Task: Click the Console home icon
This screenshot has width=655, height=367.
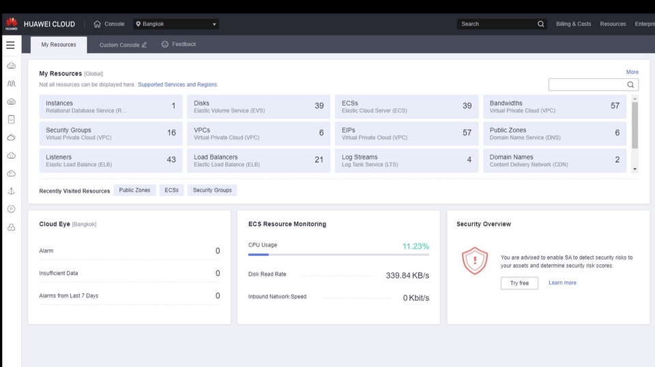Action: [97, 24]
